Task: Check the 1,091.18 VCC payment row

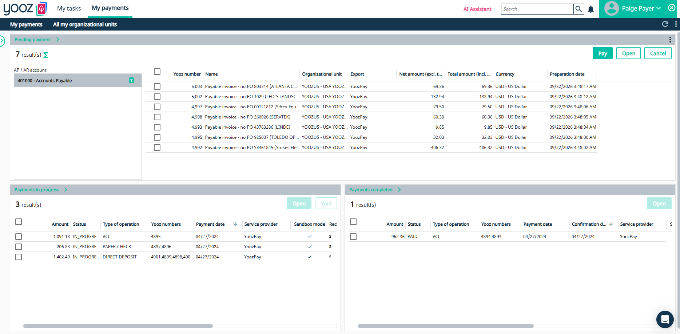Action: click(19, 237)
